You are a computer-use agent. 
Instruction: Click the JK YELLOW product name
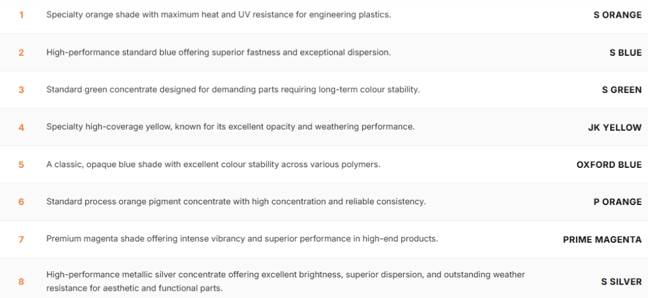[615, 128]
